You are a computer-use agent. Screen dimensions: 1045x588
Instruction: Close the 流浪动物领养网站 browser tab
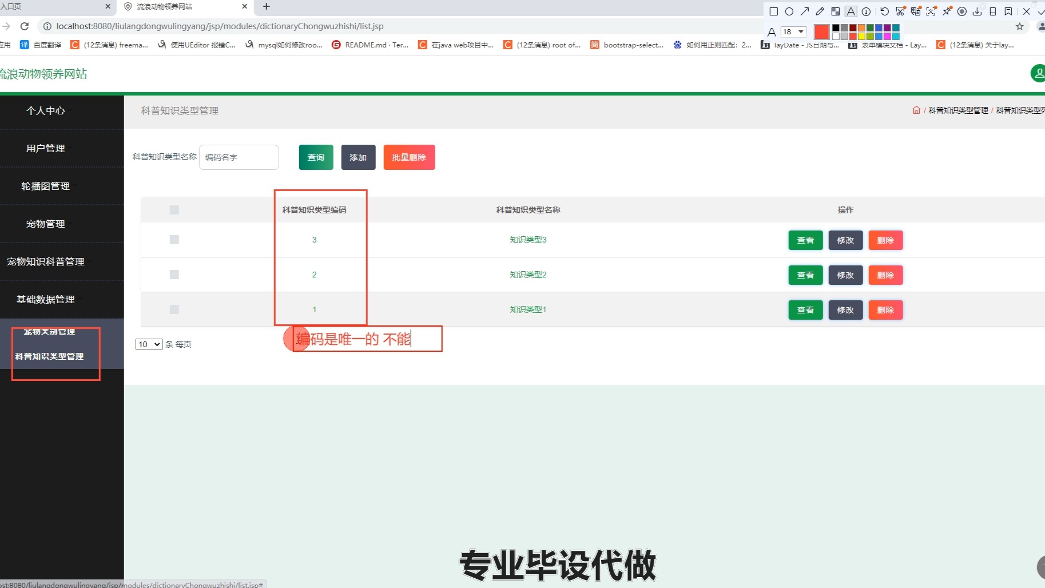coord(245,6)
